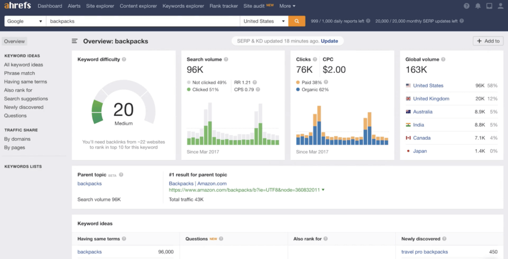
Task: Expand the Amazon URL dropdown arrow
Action: (x=323, y=190)
